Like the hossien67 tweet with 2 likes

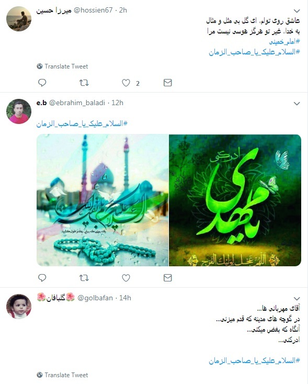(x=126, y=83)
